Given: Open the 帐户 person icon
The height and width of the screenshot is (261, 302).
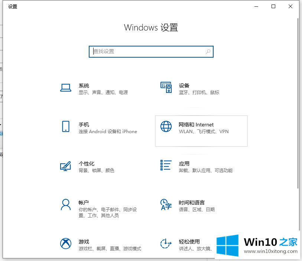Looking at the screenshot, I should [66, 204].
